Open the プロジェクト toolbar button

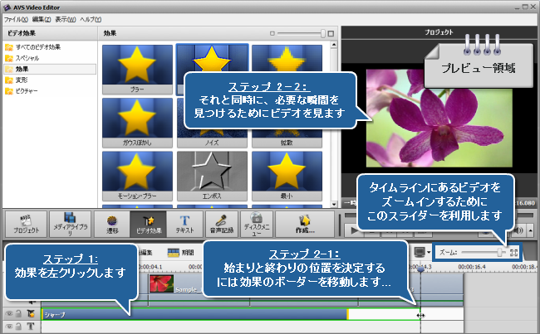27,224
